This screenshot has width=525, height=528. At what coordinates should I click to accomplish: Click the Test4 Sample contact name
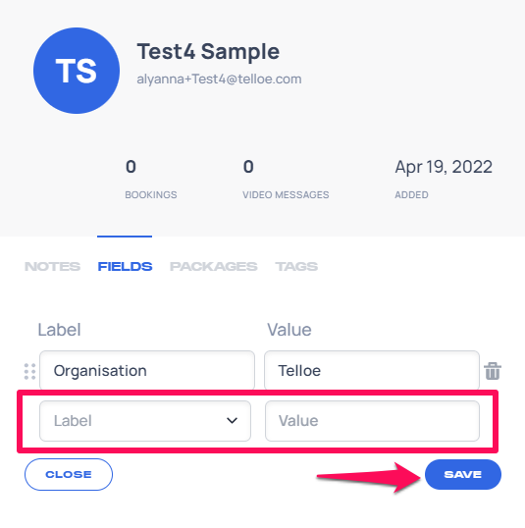pos(208,51)
